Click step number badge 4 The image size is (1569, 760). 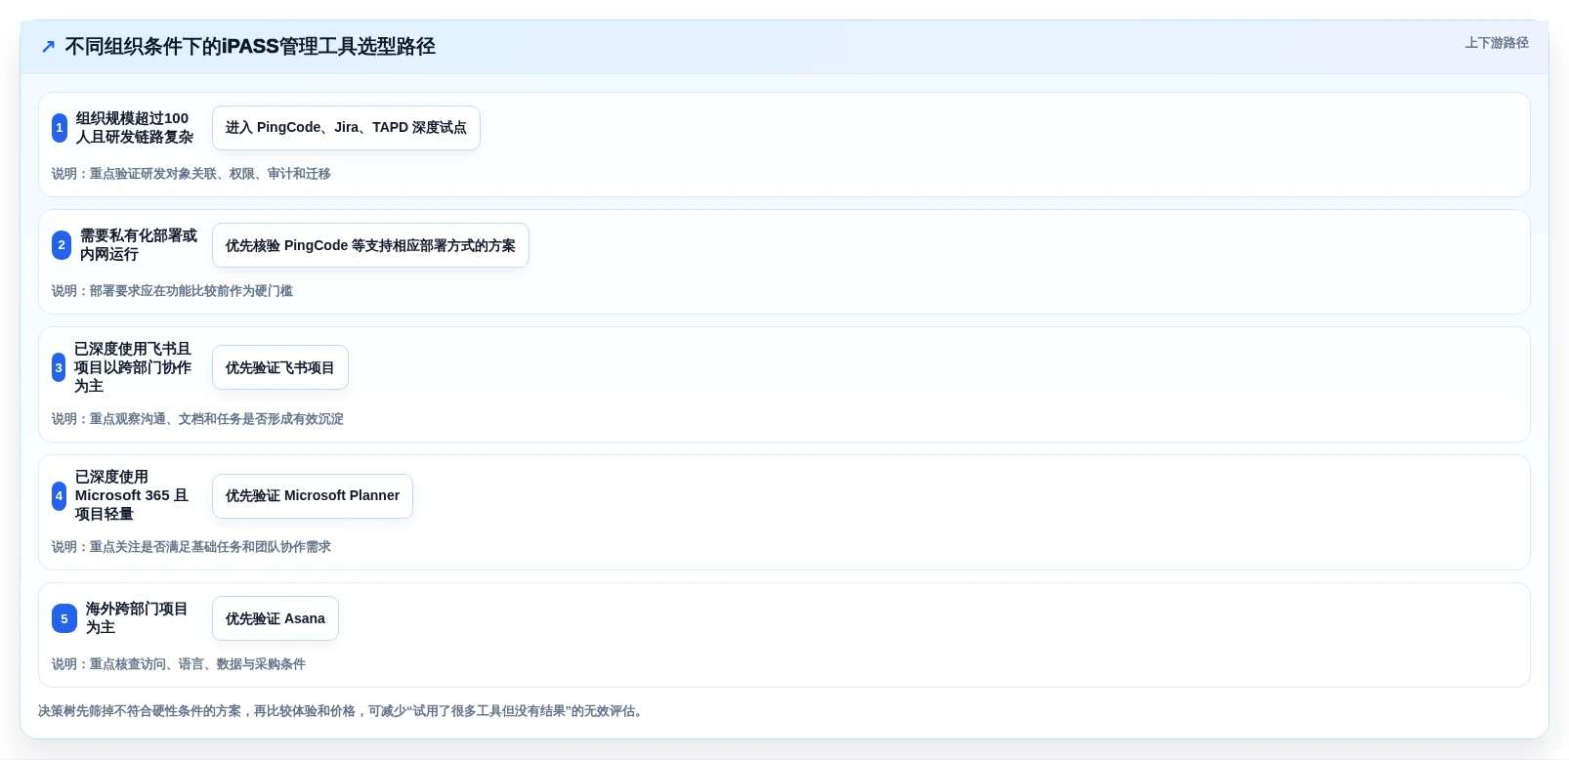(59, 496)
